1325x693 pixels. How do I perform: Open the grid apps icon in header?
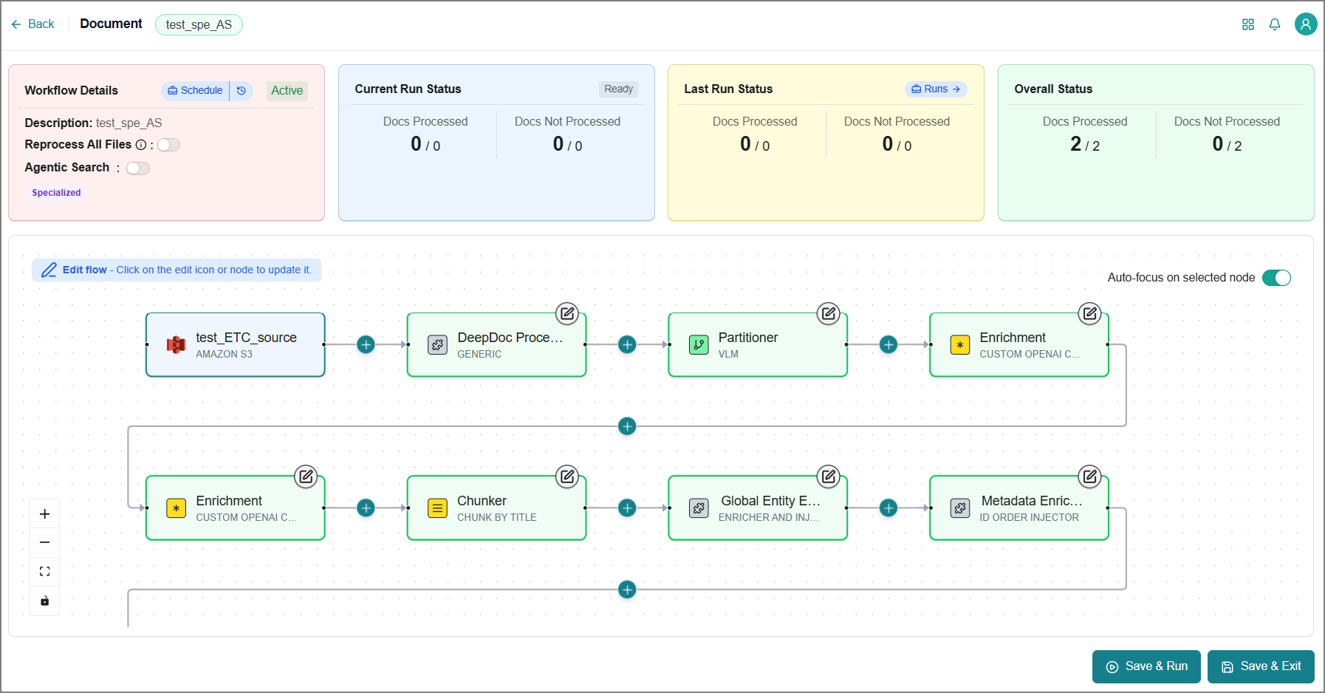pos(1248,24)
